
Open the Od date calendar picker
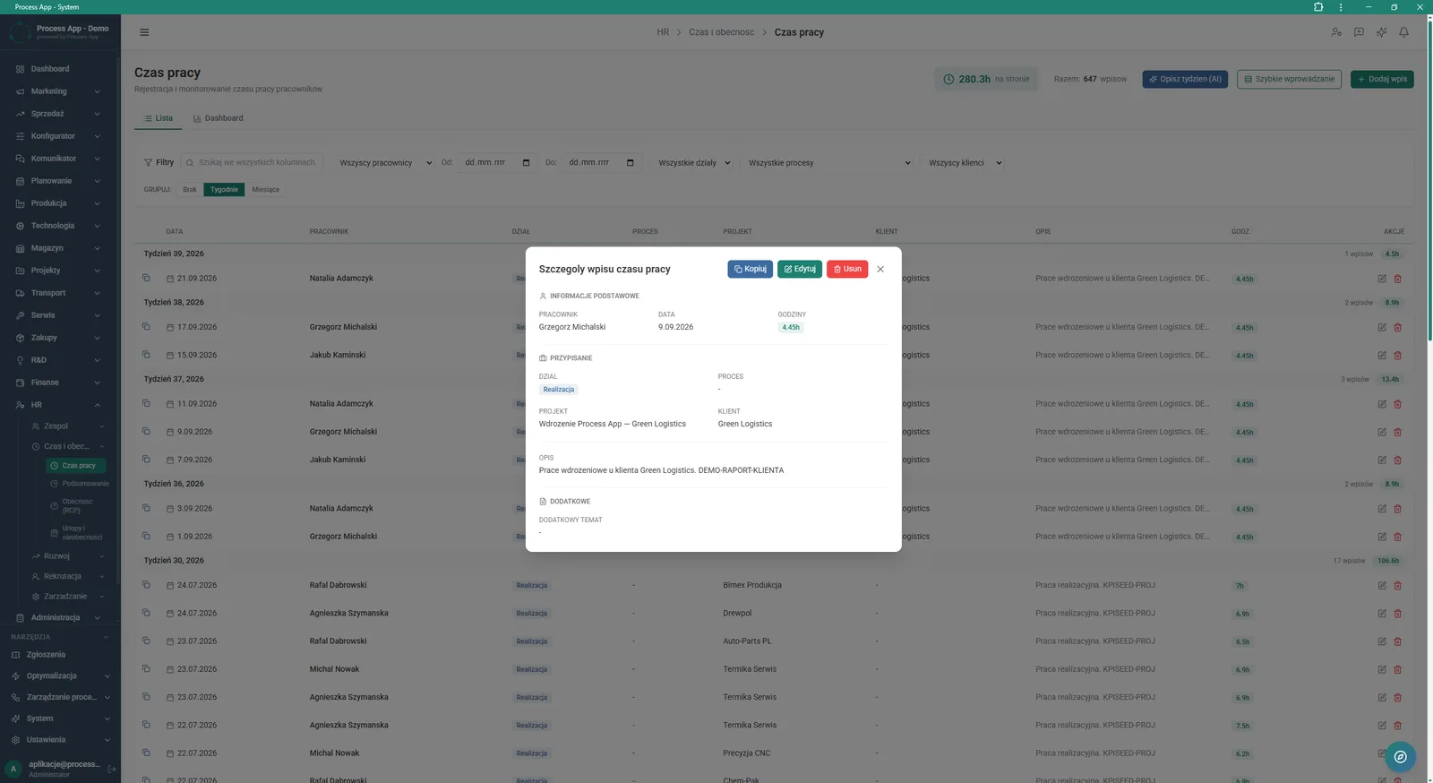pos(526,163)
